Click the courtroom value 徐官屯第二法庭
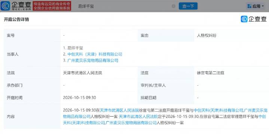This screenshot has width=269, height=134. click(x=211, y=73)
